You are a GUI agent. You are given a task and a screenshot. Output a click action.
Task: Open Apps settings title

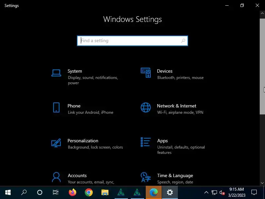(x=162, y=141)
